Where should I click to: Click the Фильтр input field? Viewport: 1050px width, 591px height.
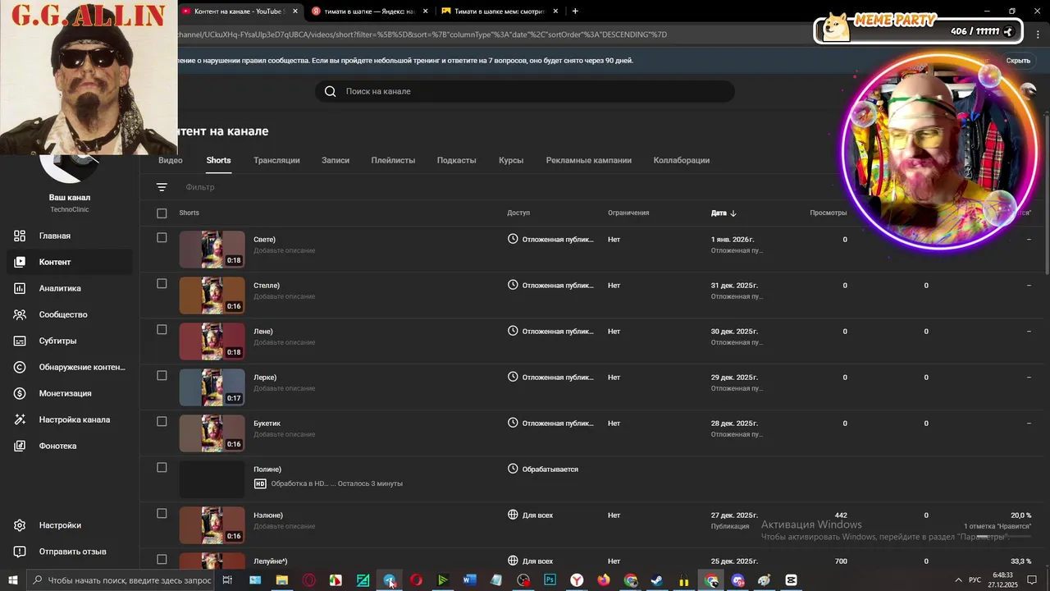[x=200, y=187]
